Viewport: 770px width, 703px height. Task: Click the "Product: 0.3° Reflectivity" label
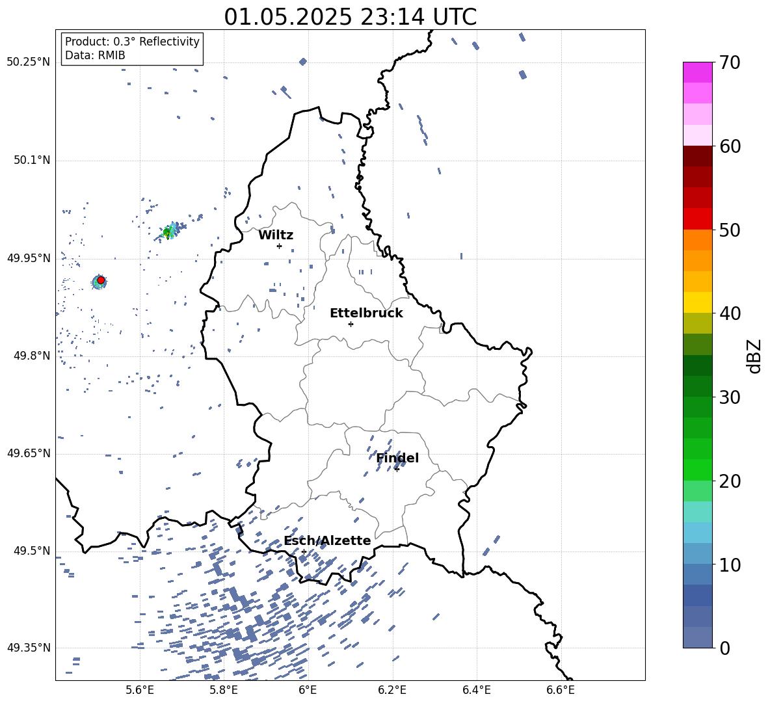[132, 42]
